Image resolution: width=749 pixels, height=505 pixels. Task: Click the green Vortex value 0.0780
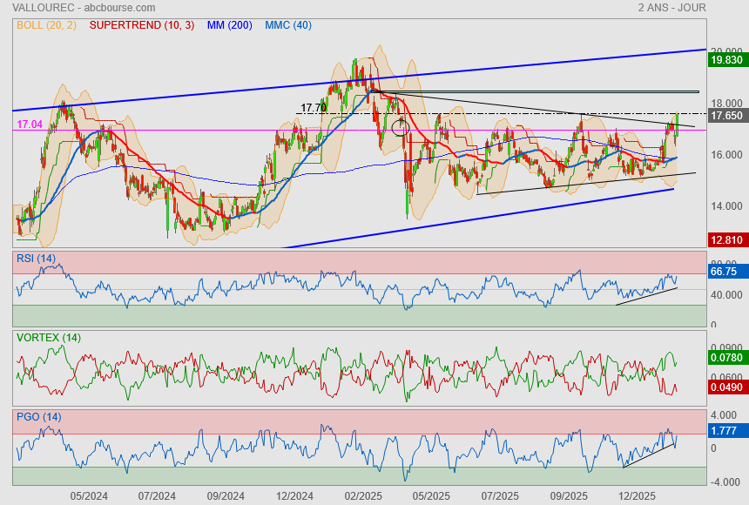(x=726, y=358)
